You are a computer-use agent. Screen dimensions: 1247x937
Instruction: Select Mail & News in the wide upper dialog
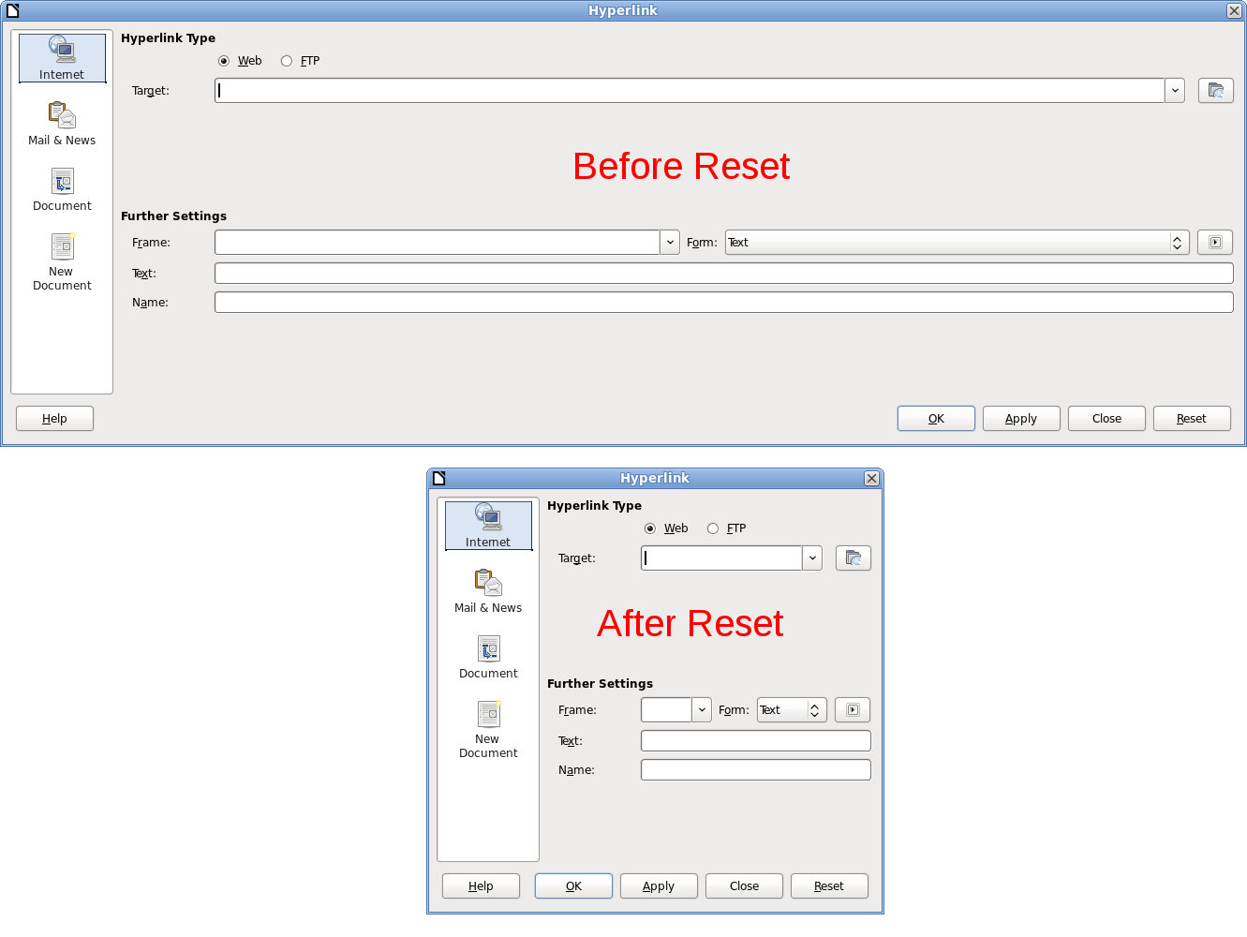pos(62,124)
